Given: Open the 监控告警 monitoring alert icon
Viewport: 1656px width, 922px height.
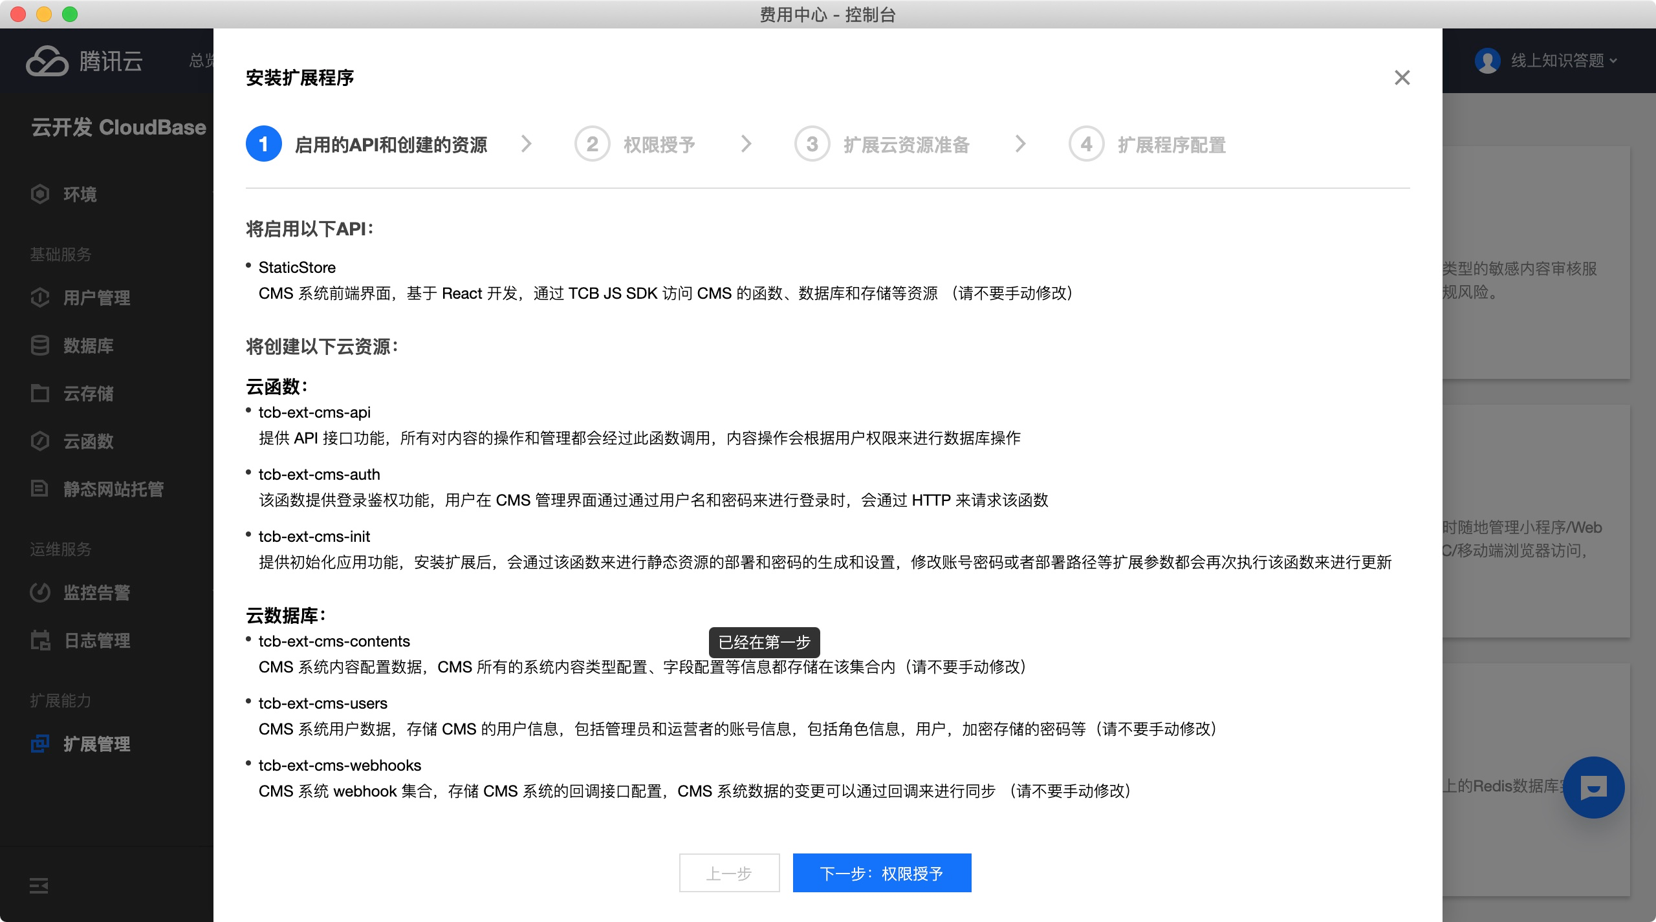Looking at the screenshot, I should pyautogui.click(x=40, y=592).
